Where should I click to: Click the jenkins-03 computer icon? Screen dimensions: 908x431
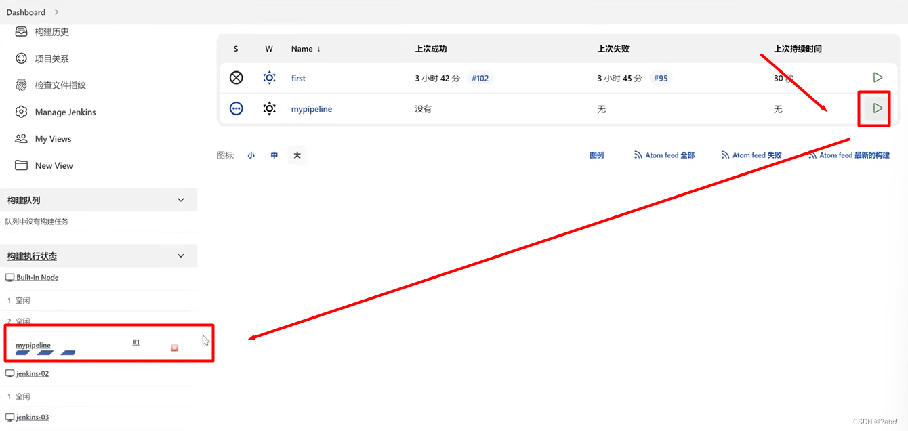(x=9, y=417)
